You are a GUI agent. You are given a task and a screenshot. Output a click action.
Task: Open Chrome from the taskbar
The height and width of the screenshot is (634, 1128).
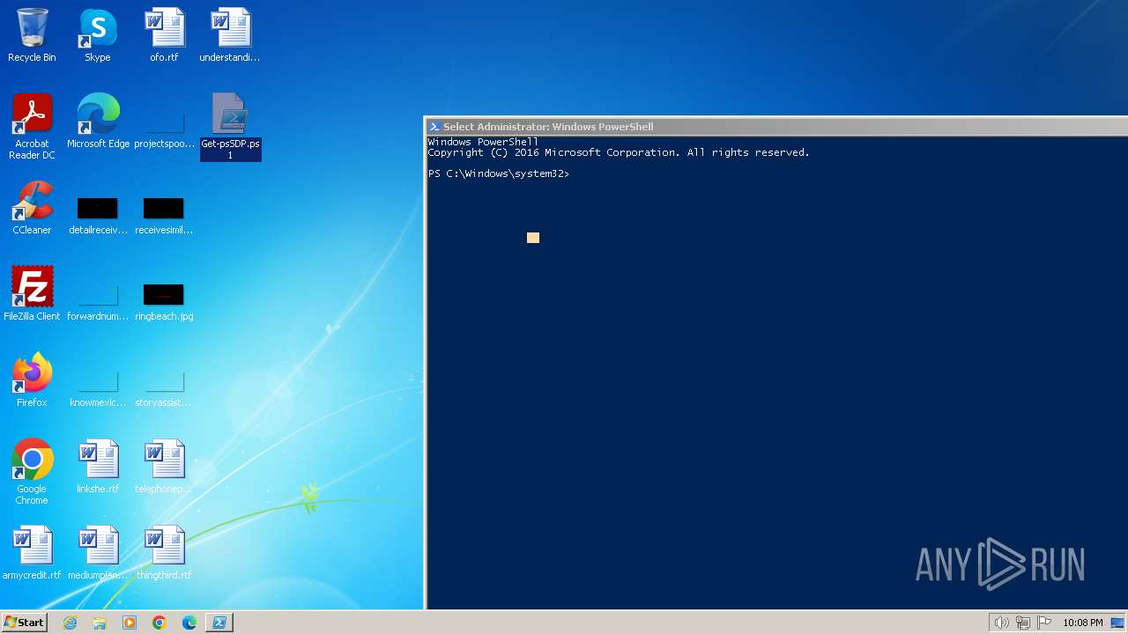(160, 623)
